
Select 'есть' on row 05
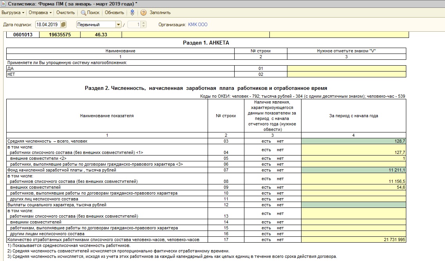[266, 159]
